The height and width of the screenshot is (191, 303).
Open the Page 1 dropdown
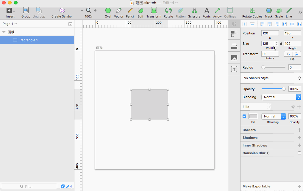(x=10, y=24)
